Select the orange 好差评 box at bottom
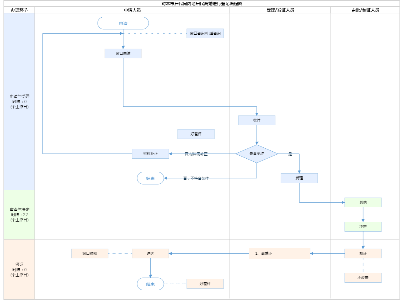Viewport: 410px width, 300px height. pos(205,284)
